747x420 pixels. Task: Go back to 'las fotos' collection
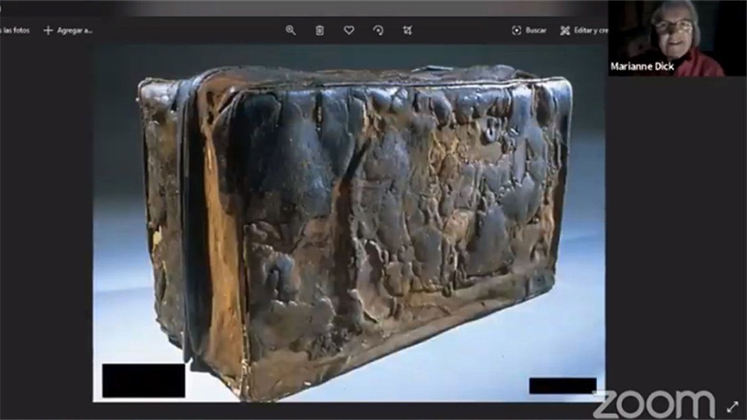point(14,30)
